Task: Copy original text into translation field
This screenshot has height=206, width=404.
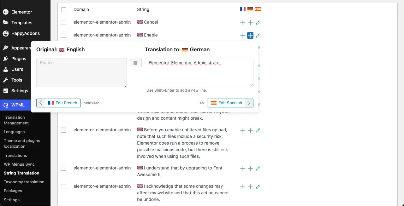Action: (136, 62)
